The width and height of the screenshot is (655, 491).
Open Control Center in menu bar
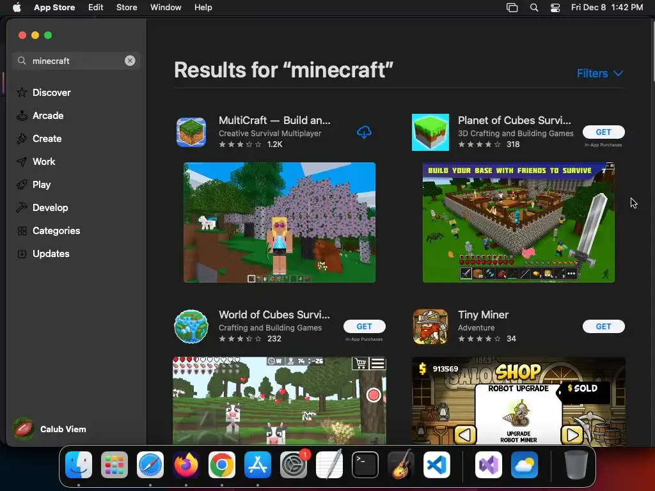coord(555,8)
